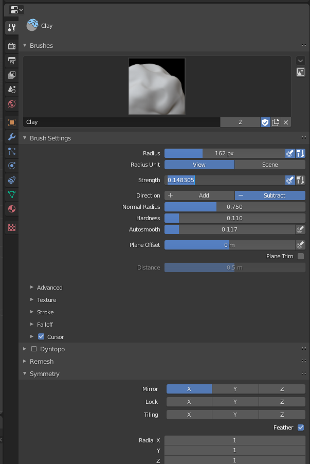Open the Material properties tab
Image resolution: width=310 pixels, height=464 pixels.
[12, 209]
